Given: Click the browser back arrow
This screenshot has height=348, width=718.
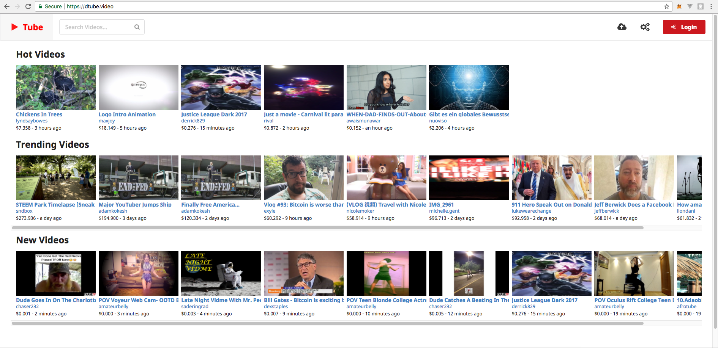Looking at the screenshot, I should click(6, 6).
